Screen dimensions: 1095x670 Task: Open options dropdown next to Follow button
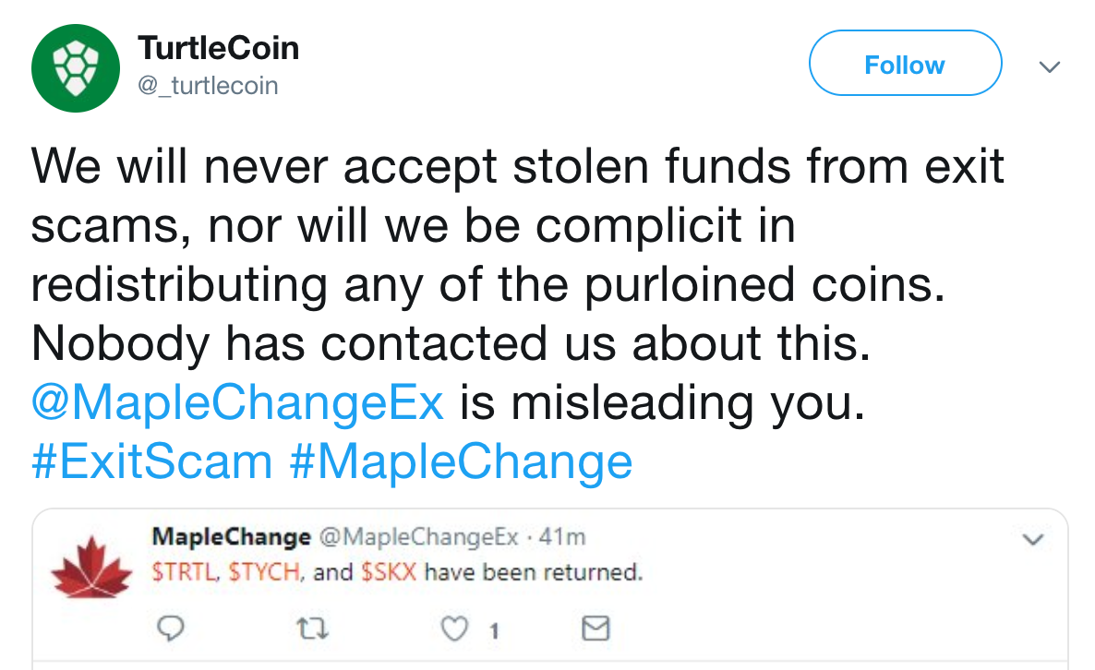click(x=1049, y=67)
